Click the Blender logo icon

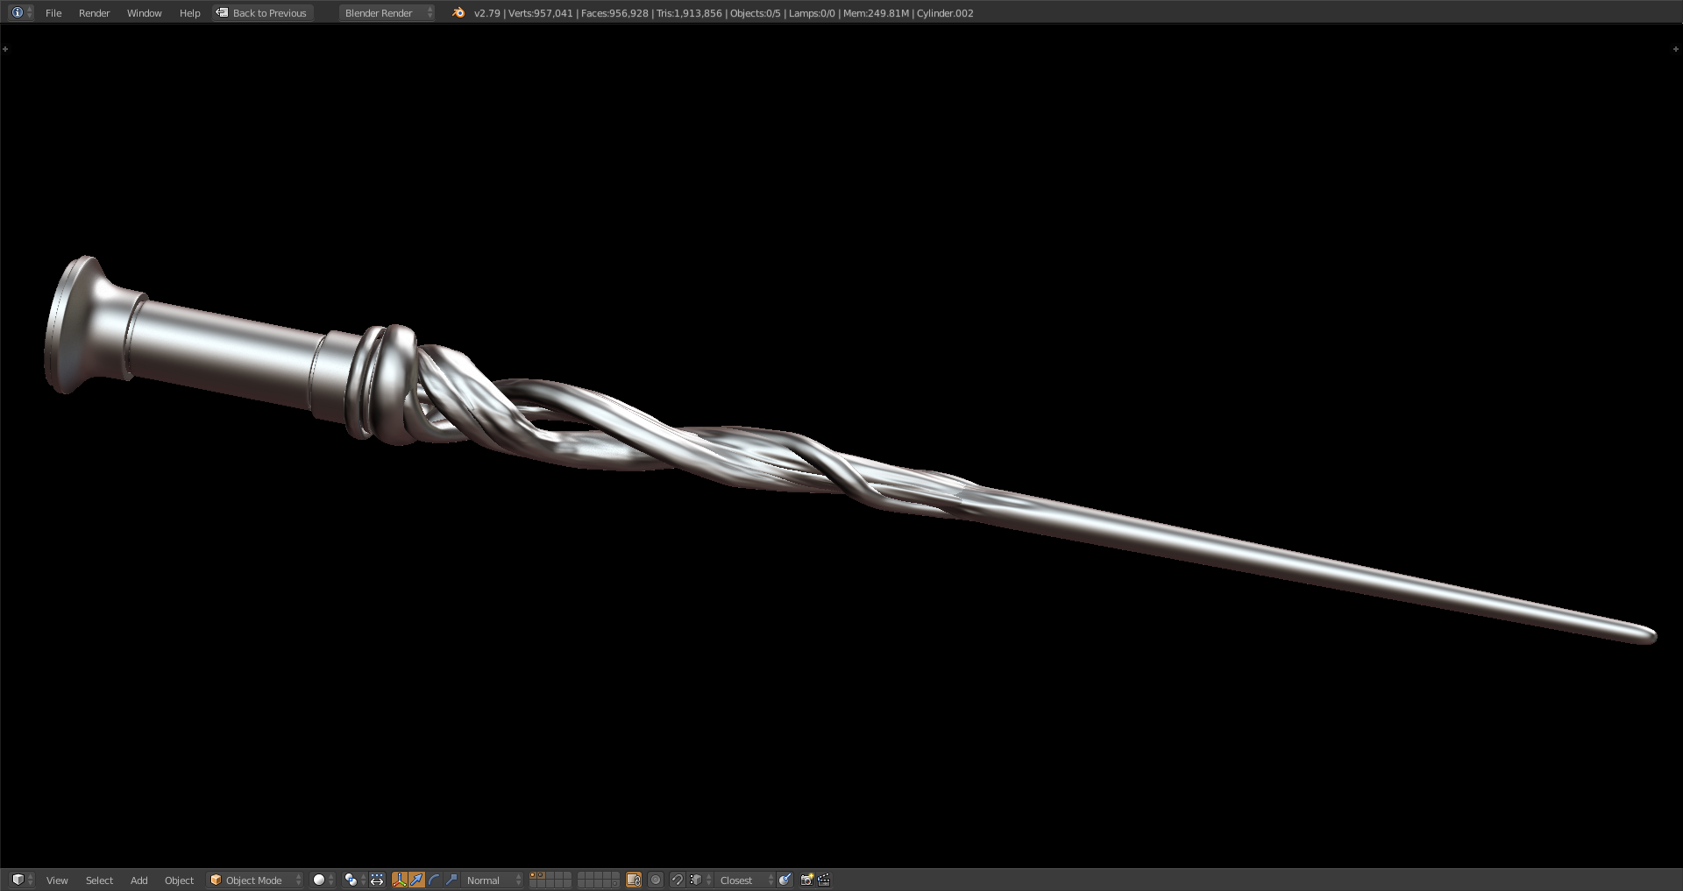pyautogui.click(x=458, y=12)
